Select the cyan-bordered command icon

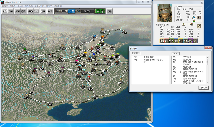(185, 41)
